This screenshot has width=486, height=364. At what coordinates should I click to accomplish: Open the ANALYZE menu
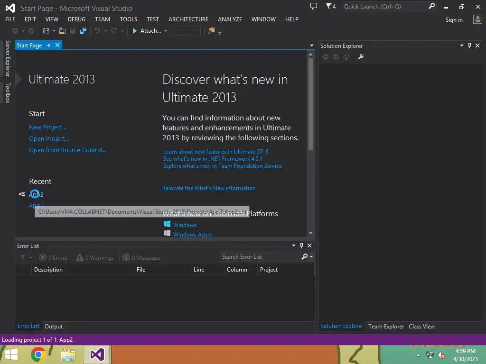point(230,19)
